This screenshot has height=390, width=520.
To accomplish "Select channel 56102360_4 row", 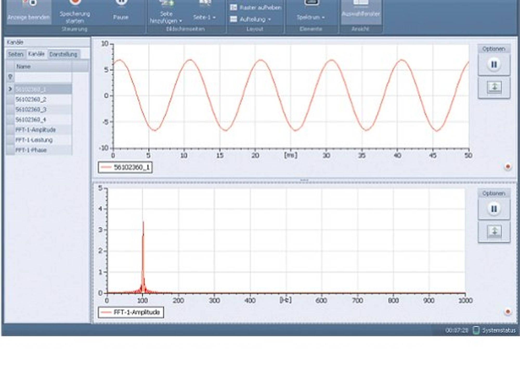I will tap(43, 120).
